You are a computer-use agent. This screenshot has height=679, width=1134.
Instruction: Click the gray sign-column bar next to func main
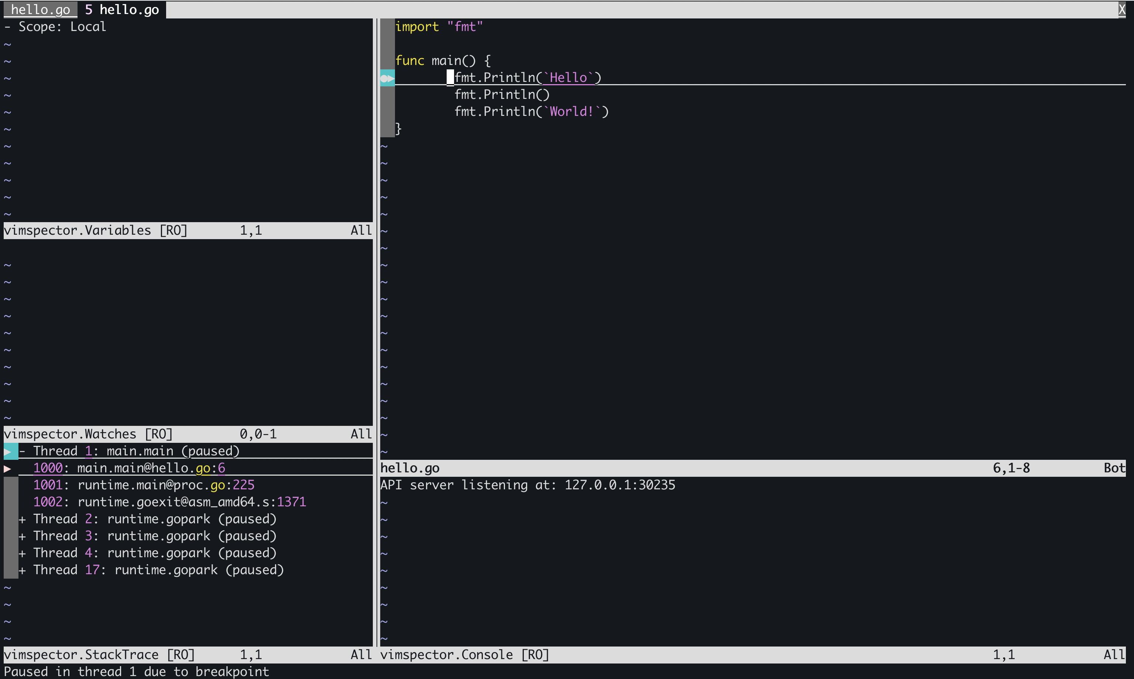point(387,60)
